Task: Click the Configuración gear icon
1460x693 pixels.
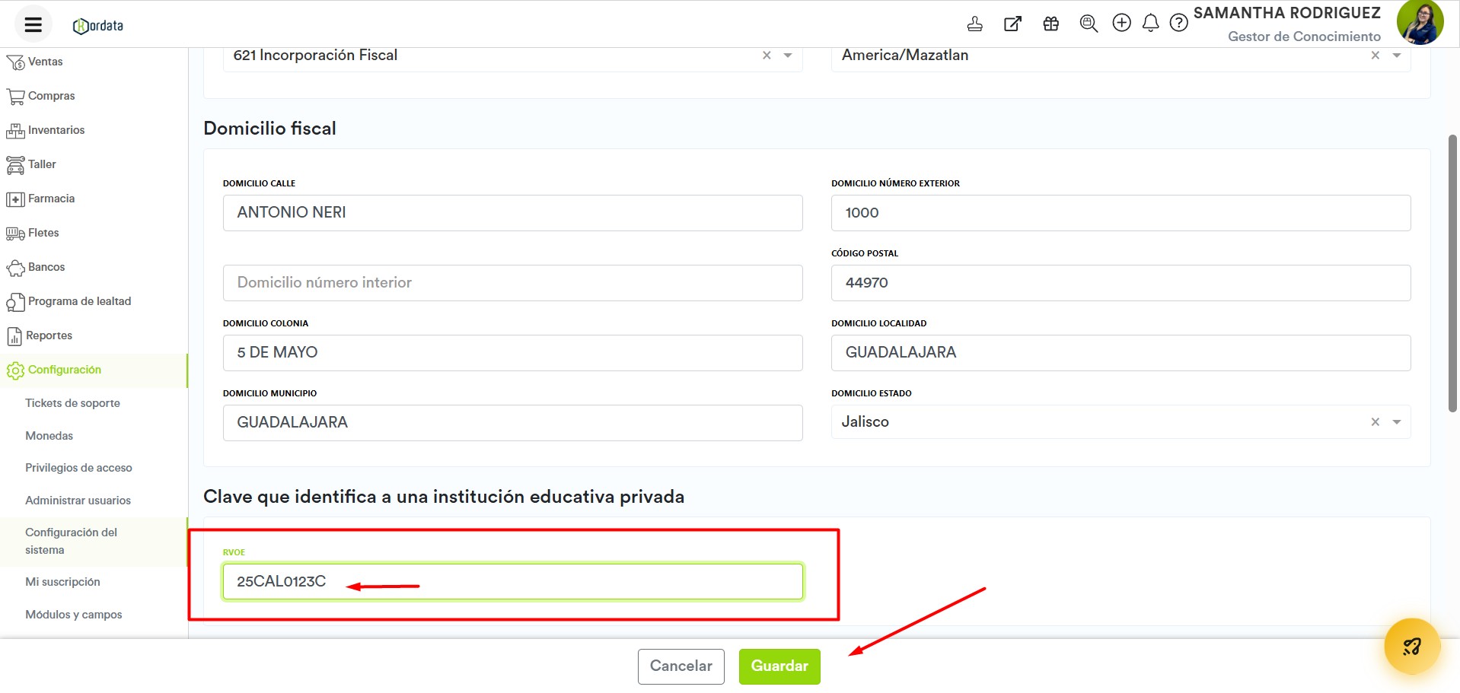Action: point(15,370)
